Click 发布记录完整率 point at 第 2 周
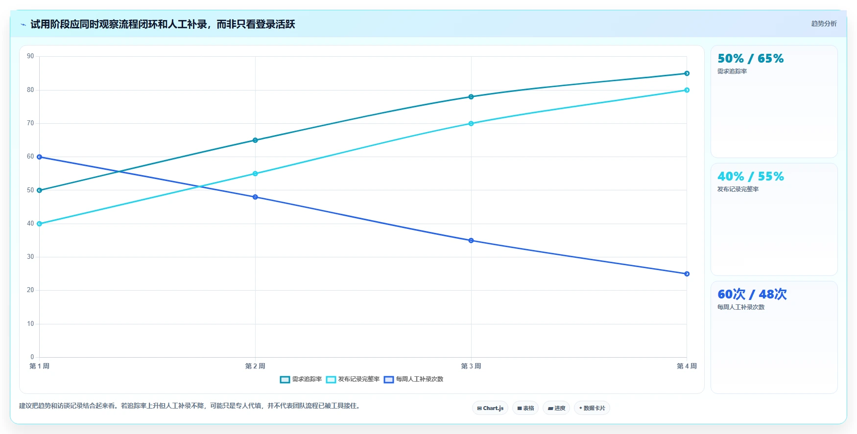The height and width of the screenshot is (434, 857). tap(255, 174)
